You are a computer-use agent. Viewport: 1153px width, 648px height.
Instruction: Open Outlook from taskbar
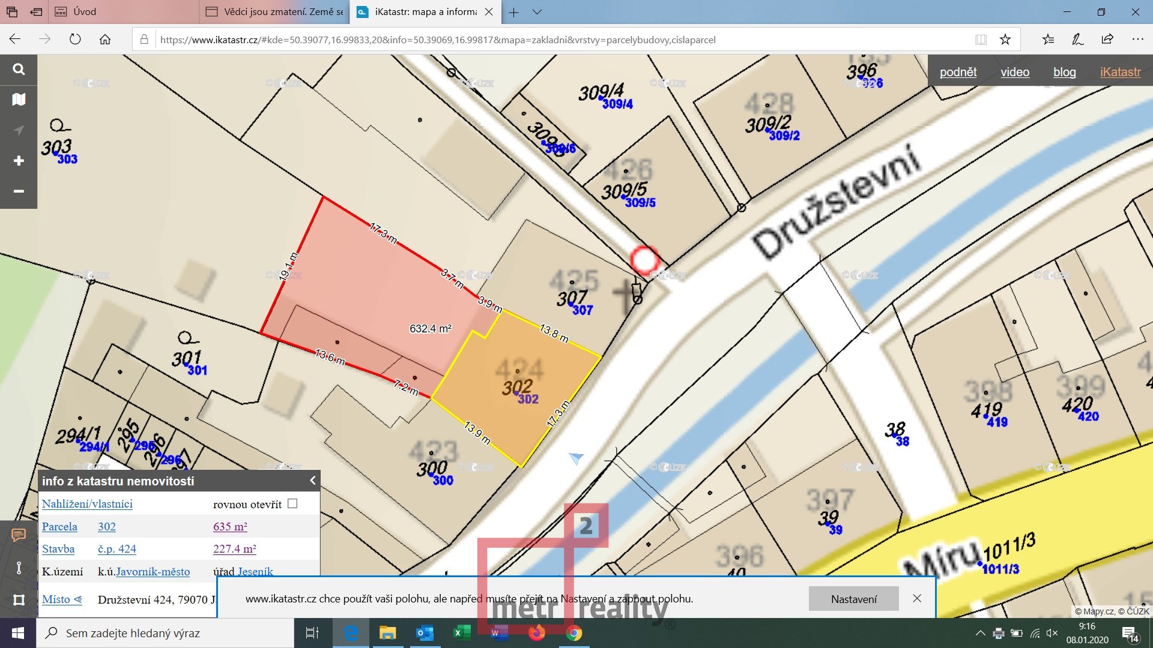pos(425,633)
